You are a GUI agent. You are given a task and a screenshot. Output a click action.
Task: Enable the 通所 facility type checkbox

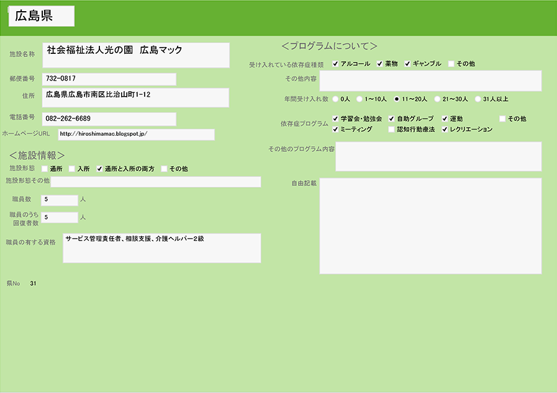click(x=45, y=169)
